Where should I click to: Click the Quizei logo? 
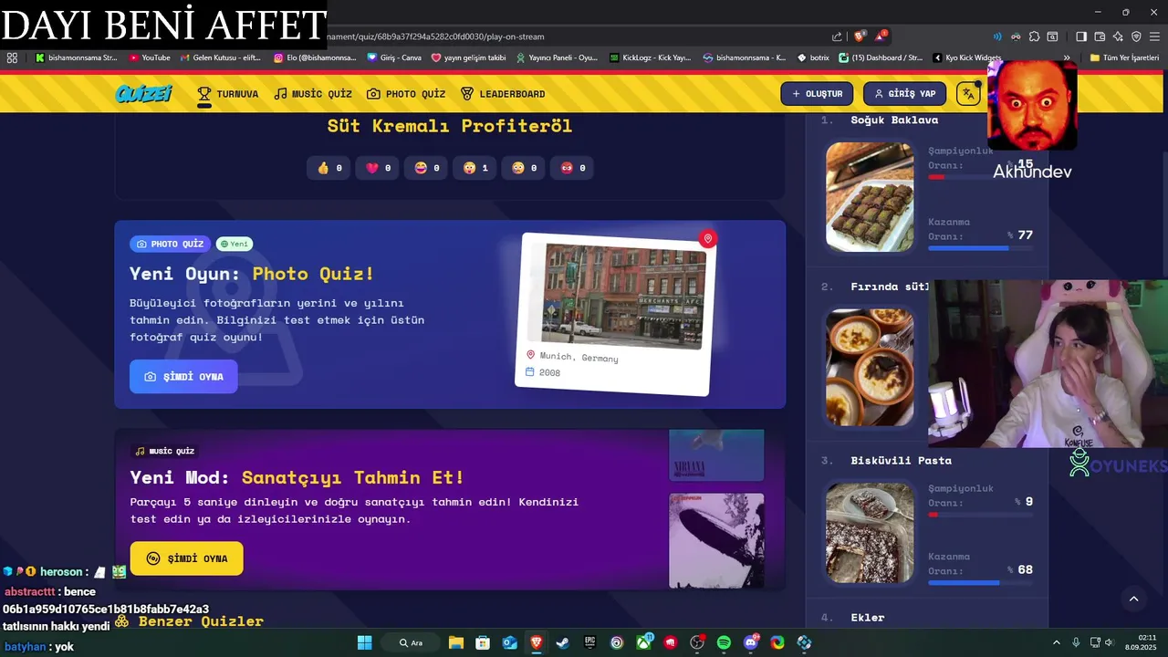pyautogui.click(x=144, y=93)
